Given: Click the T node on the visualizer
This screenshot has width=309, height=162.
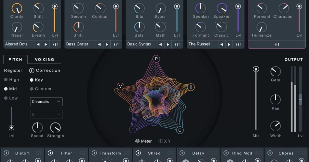Looking at the screenshot, I should (x=133, y=129).
